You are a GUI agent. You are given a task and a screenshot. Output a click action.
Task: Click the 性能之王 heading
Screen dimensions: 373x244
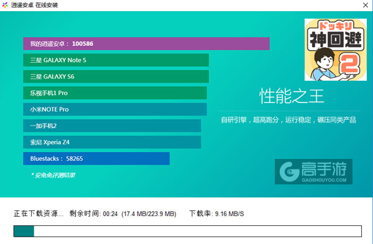point(292,96)
